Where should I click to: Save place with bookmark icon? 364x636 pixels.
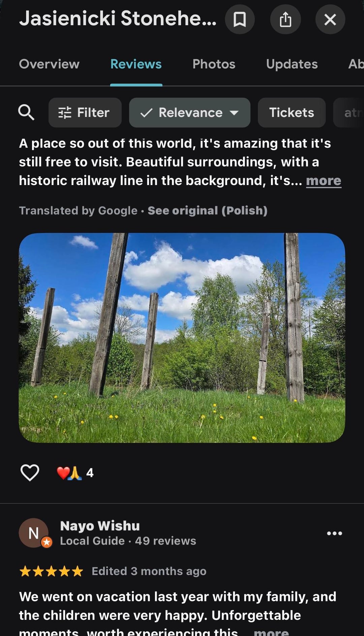240,20
